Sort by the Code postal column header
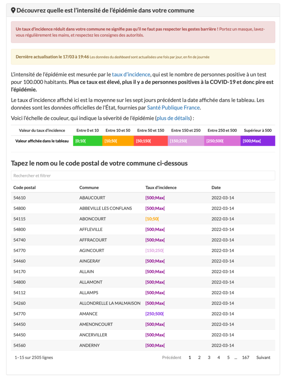Image resolution: width=285 pixels, height=379 pixels. [x=24, y=188]
